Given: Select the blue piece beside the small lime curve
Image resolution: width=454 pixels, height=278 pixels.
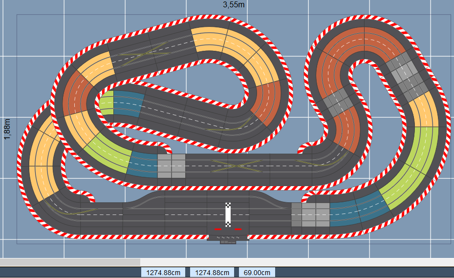Looking at the screenshot, I should tap(128, 104).
